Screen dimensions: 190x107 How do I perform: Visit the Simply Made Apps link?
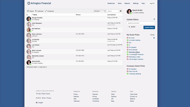coord(43,94)
